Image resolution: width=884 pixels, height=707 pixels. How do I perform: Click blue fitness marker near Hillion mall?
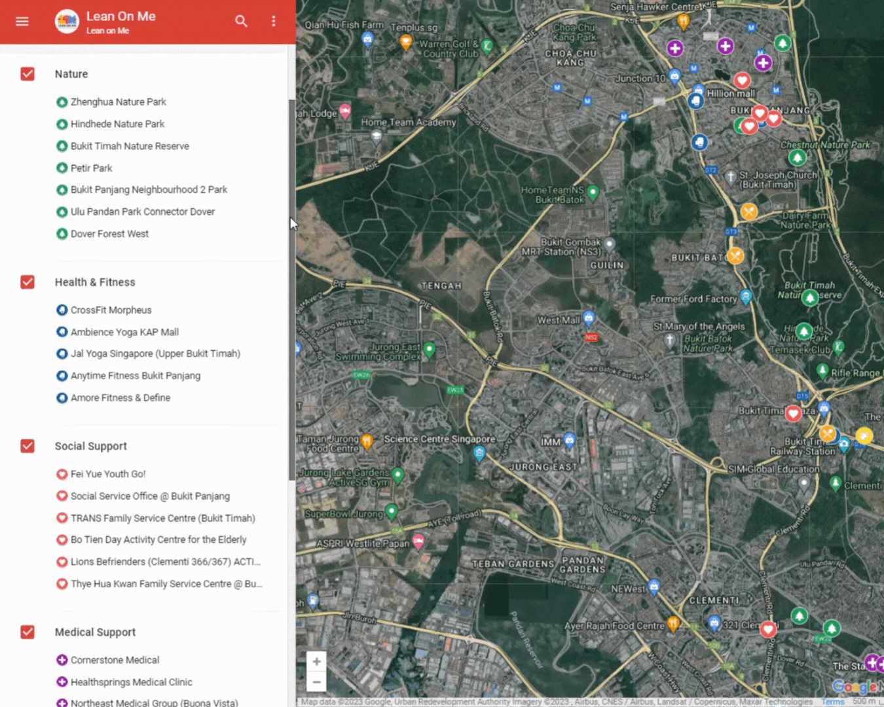click(x=696, y=101)
